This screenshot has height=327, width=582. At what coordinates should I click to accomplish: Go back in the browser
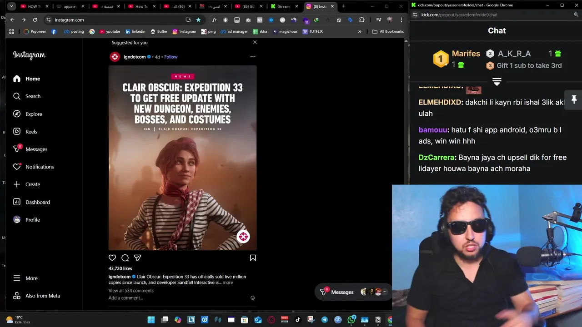pyautogui.click(x=12, y=20)
